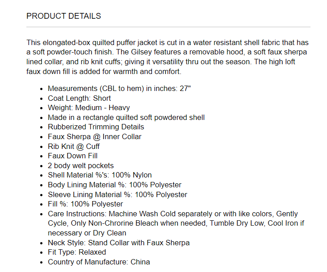This screenshot has width=327, height=272.
Task: Click the PRODUCT DETAILS heading
Action: (x=63, y=16)
